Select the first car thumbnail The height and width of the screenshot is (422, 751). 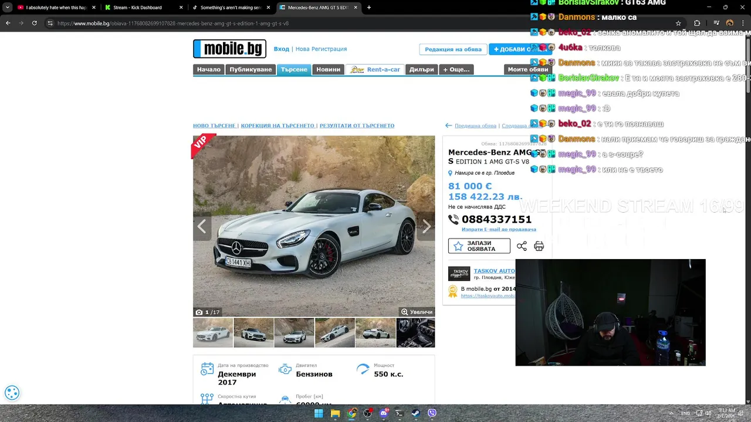pos(213,333)
